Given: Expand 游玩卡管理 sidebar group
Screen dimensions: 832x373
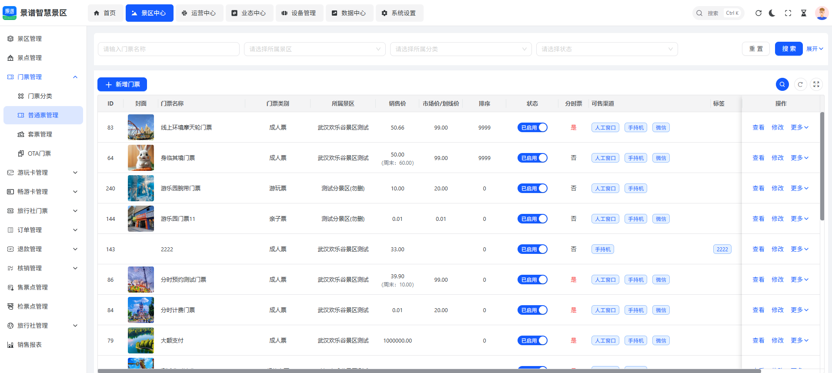Looking at the screenshot, I should [x=43, y=173].
